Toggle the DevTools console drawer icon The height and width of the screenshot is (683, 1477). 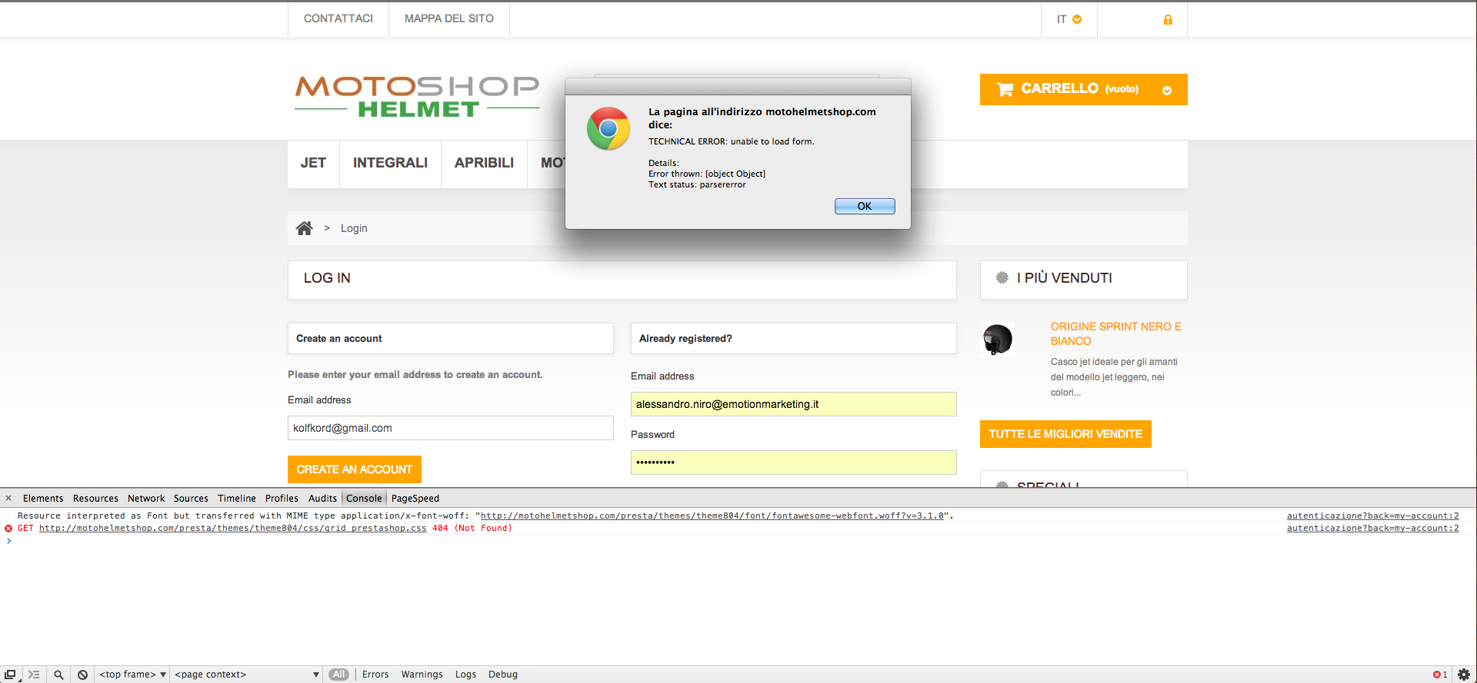pyautogui.click(x=34, y=675)
